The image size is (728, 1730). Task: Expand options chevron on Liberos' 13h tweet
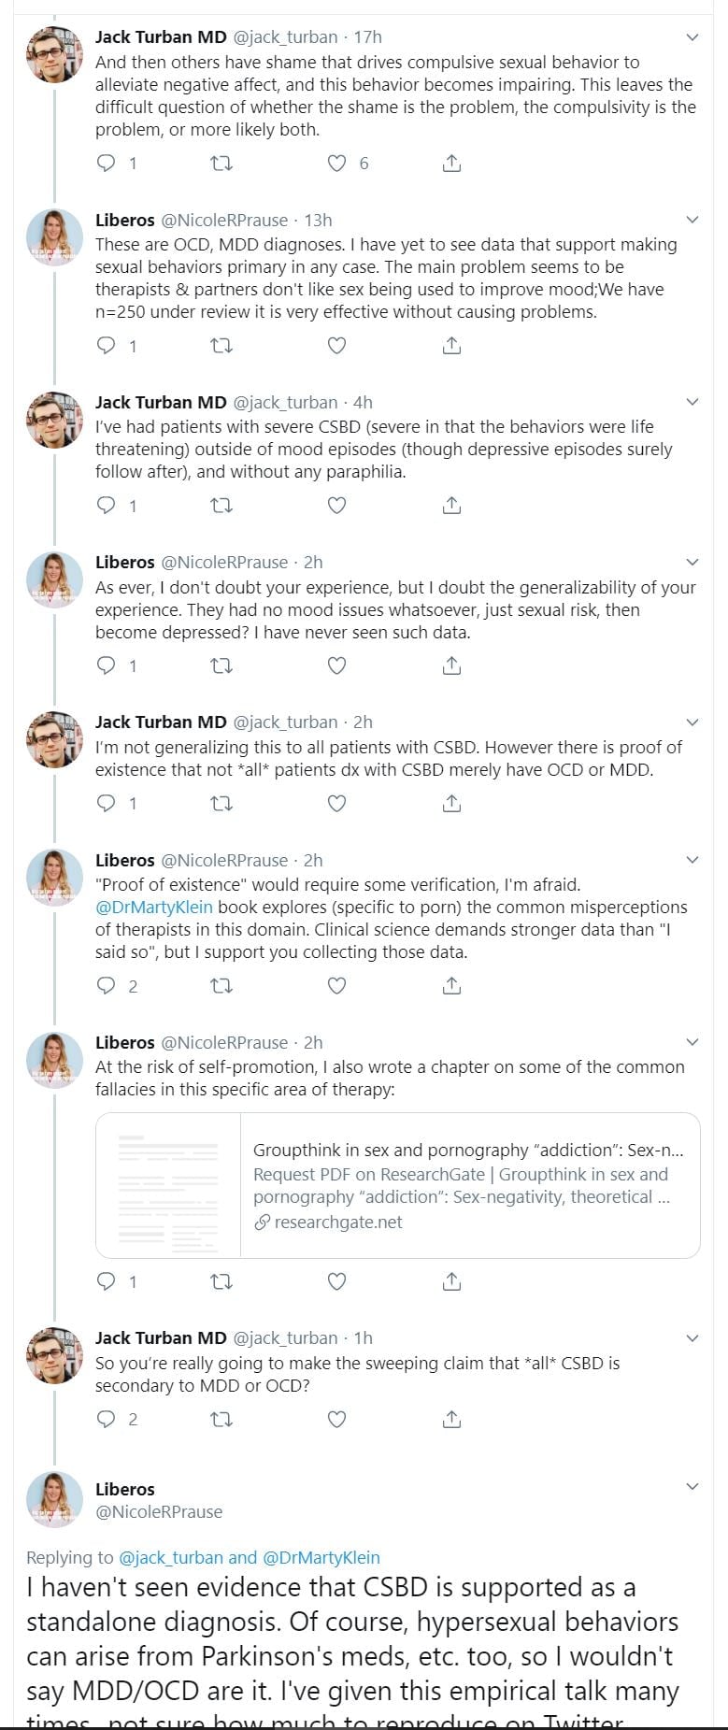click(x=692, y=221)
